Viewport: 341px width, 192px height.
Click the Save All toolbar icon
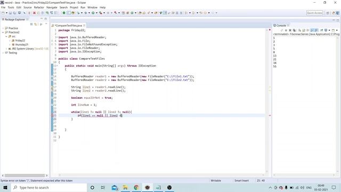[x=14, y=13]
